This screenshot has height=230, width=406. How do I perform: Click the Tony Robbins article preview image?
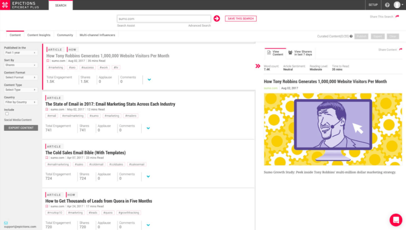[333, 129]
